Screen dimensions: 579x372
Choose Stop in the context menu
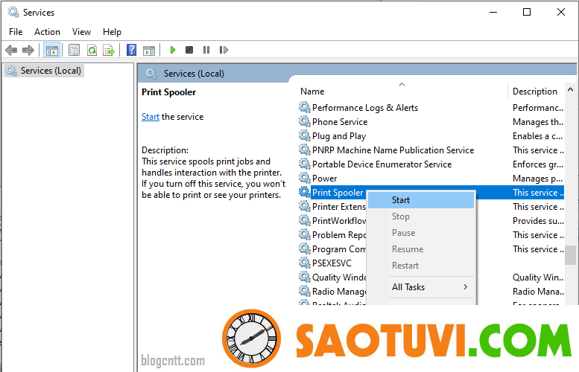(x=421, y=217)
